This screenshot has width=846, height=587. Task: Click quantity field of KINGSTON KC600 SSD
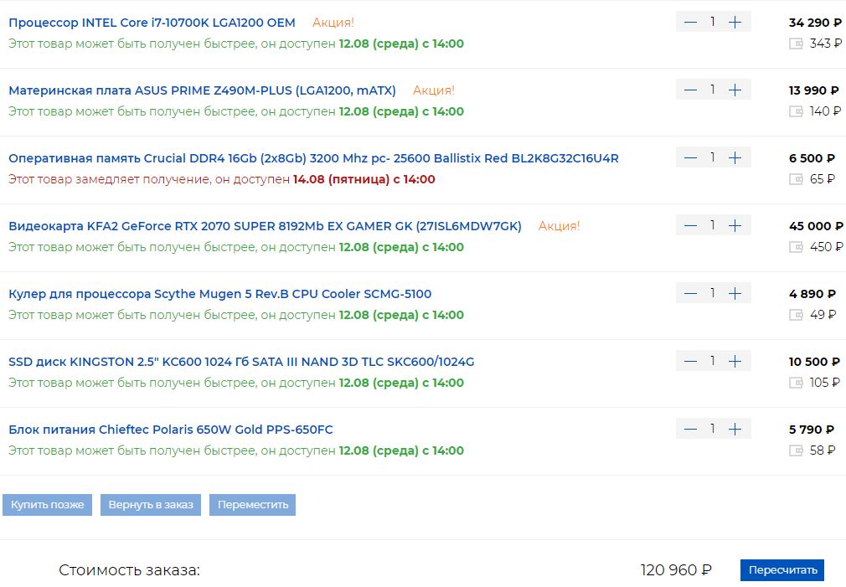click(713, 360)
